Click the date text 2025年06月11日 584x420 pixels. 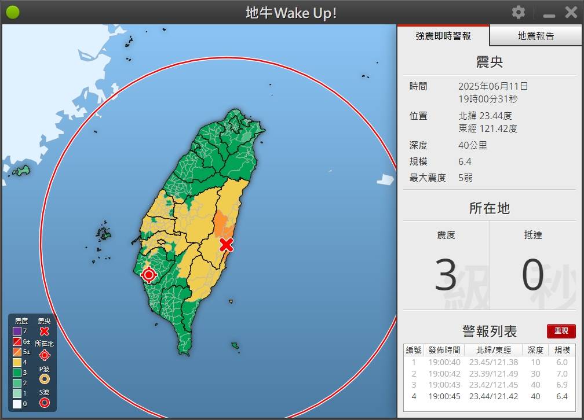[493, 86]
